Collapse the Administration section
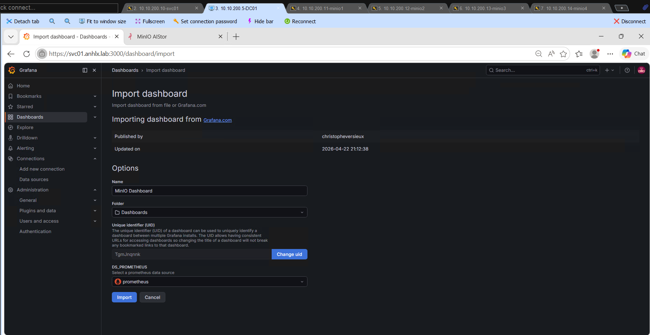 point(95,190)
